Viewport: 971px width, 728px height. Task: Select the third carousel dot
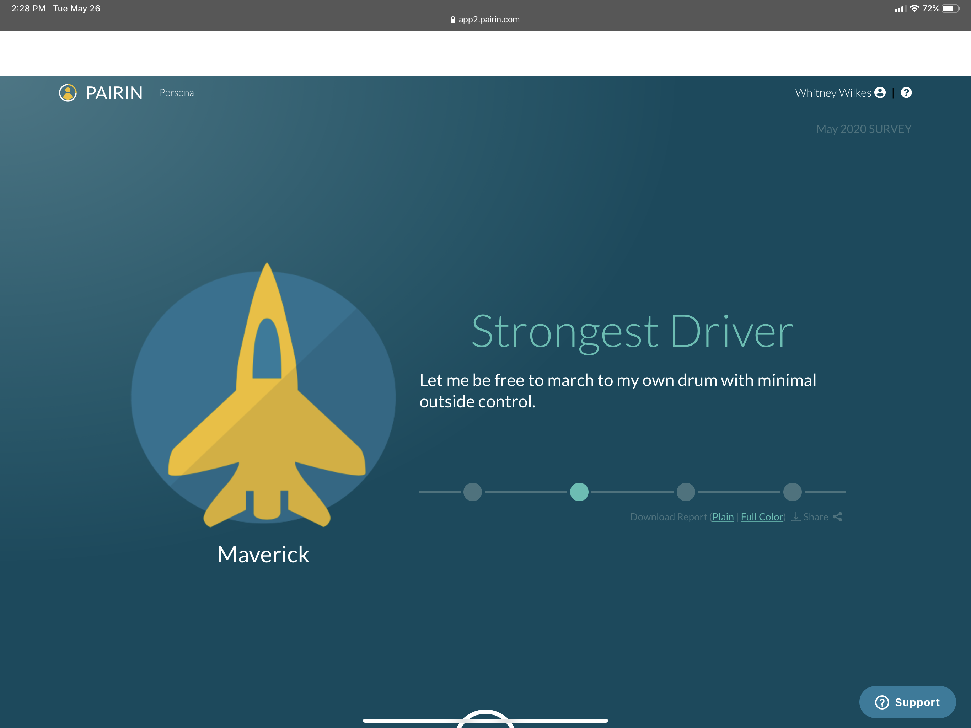pos(686,492)
